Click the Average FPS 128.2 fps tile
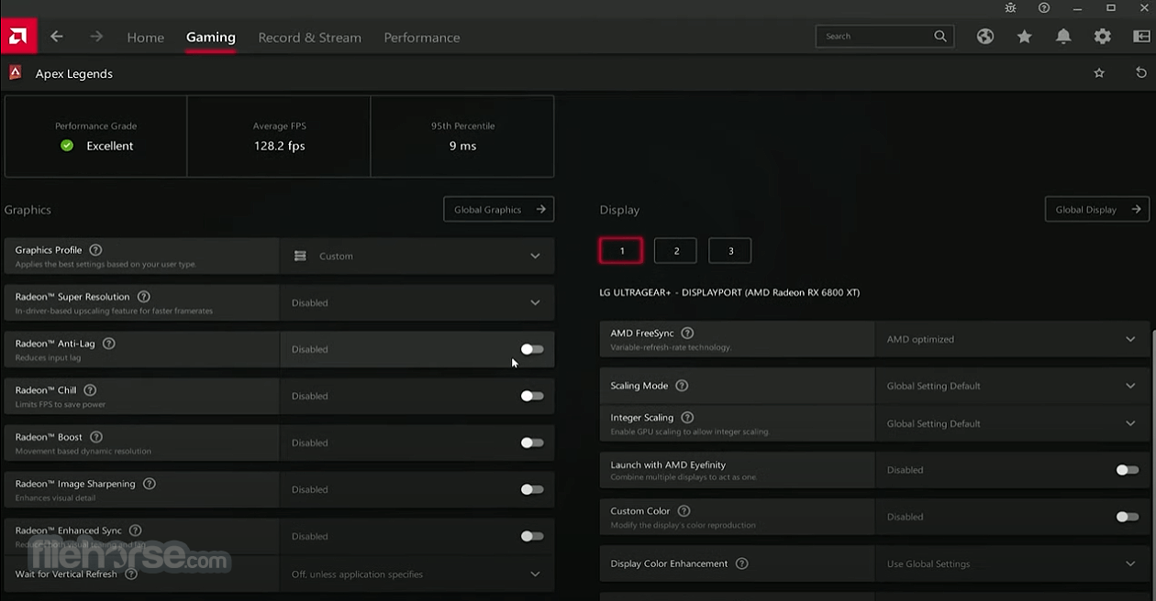1156x601 pixels. (x=279, y=137)
